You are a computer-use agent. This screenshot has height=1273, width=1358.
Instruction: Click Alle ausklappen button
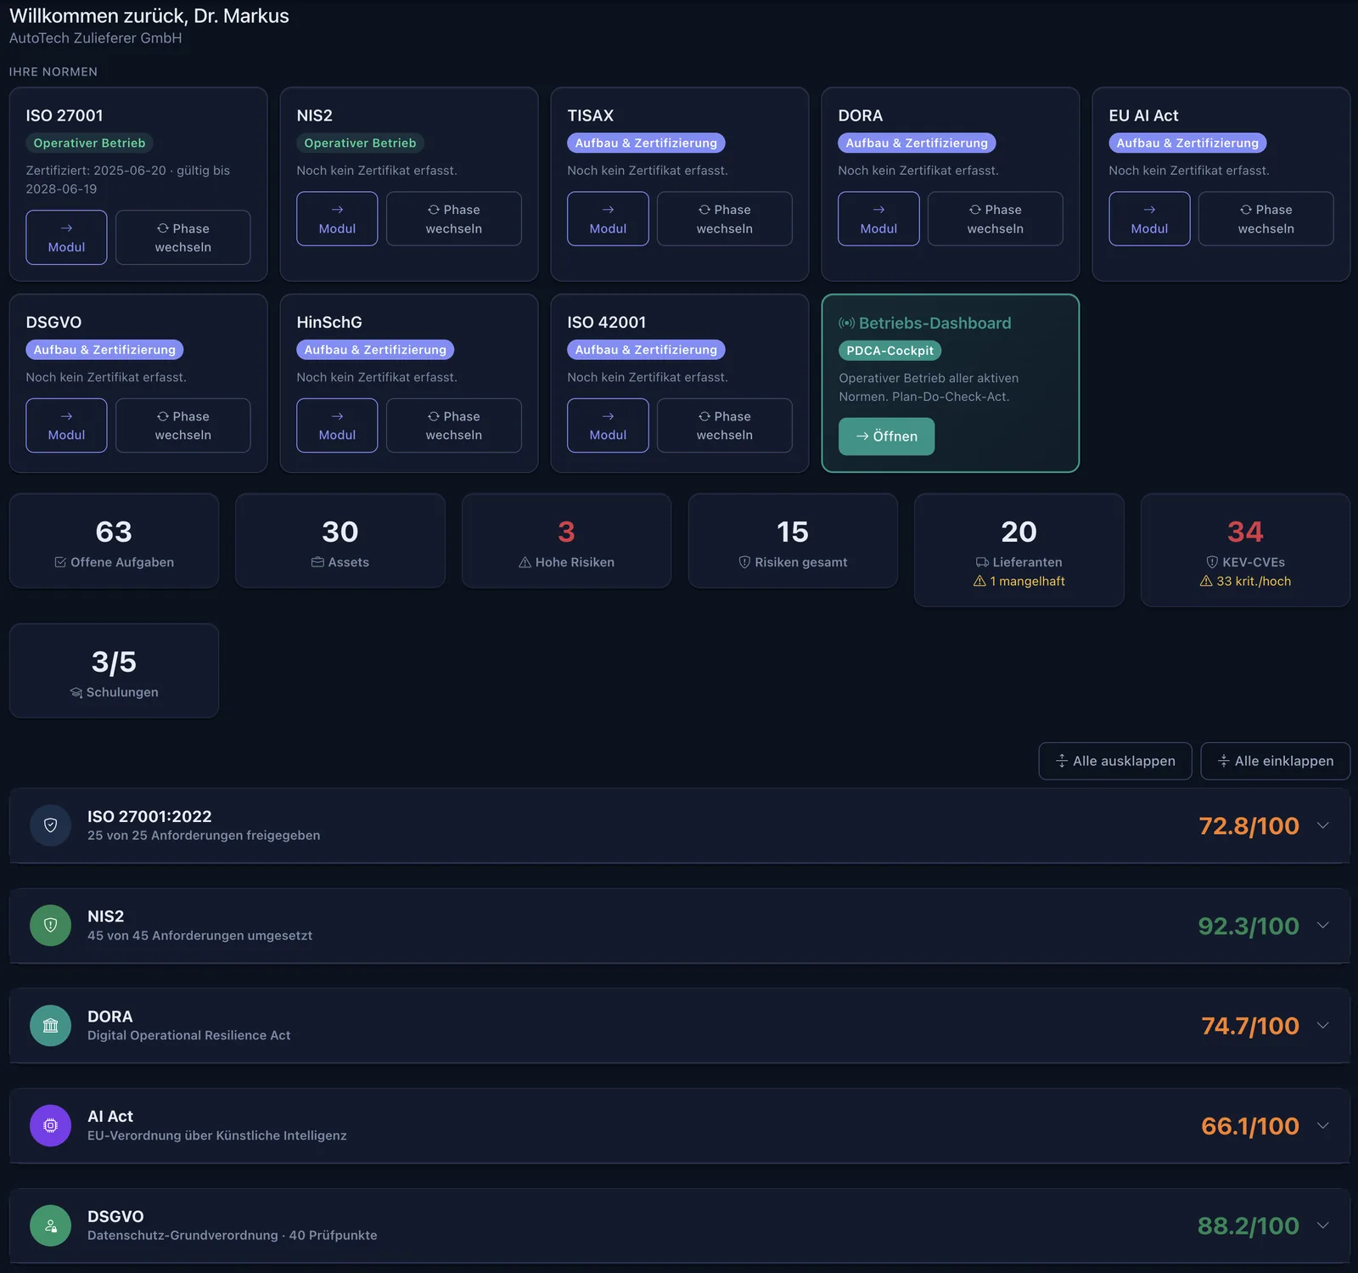click(1115, 761)
